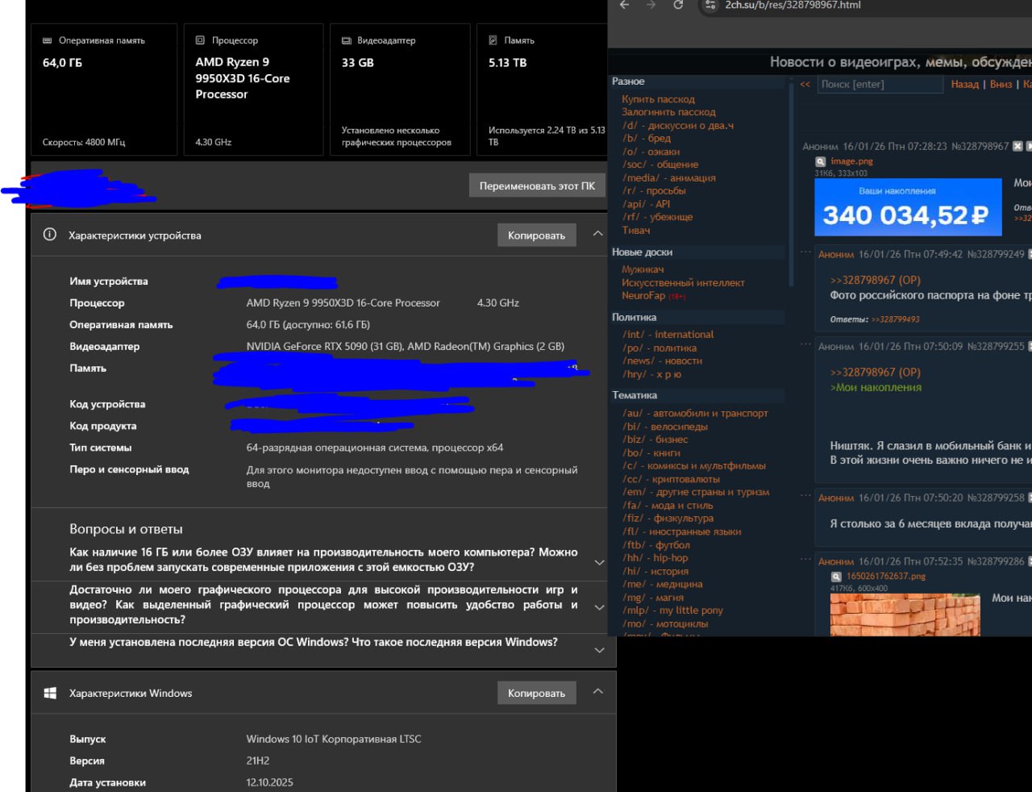
Task: Expand the question about последняя версия Windows
Action: [599, 650]
